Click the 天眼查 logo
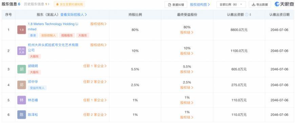The height and width of the screenshot is (123, 295). pyautogui.click(x=284, y=4)
